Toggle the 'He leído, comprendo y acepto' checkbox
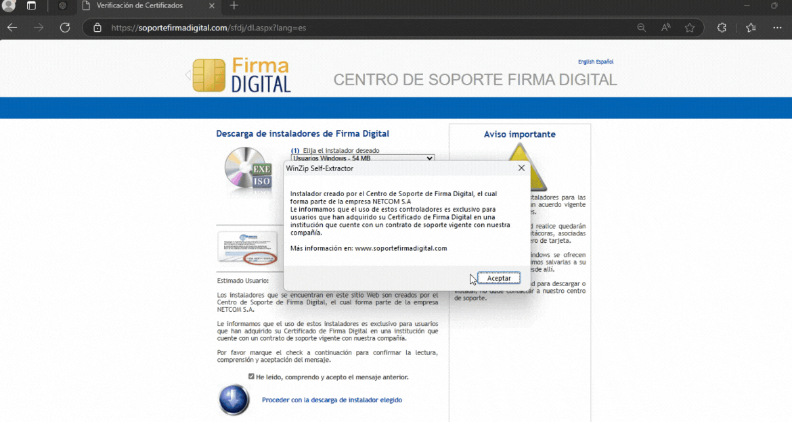The height and width of the screenshot is (422, 792). (251, 377)
